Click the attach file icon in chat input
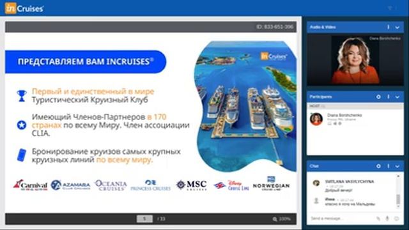 (378, 218)
